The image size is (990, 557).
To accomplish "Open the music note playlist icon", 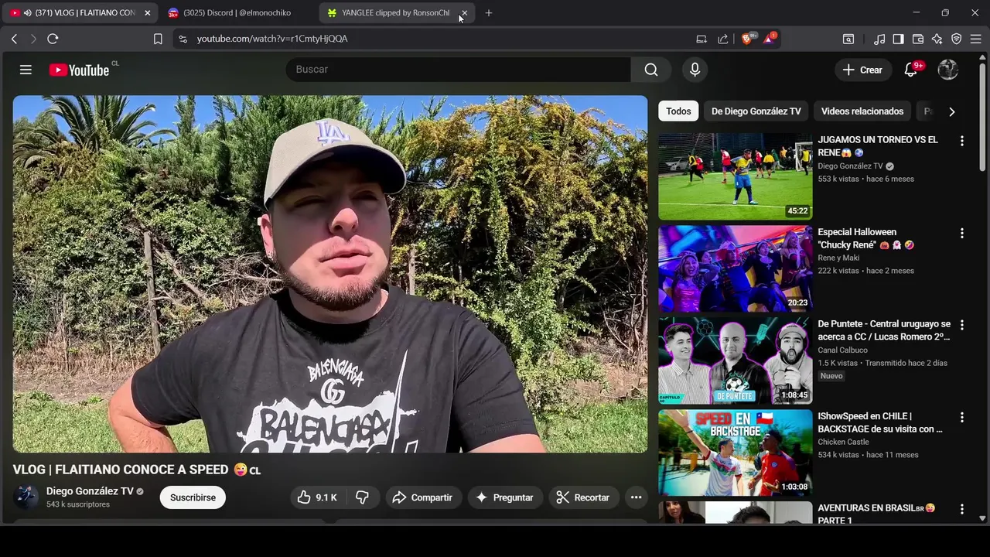I will pyautogui.click(x=879, y=39).
